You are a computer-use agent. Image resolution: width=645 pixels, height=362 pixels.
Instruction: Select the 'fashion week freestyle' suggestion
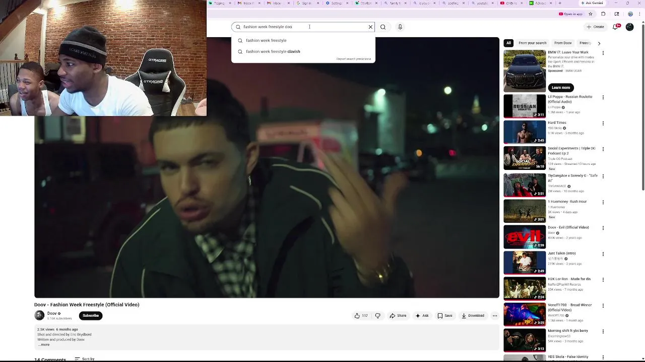point(303,40)
